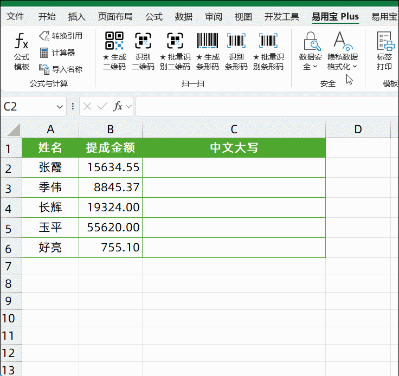This screenshot has height=376, width=399.
Task: Select cell B2 containing 15634.55
Action: (111, 167)
